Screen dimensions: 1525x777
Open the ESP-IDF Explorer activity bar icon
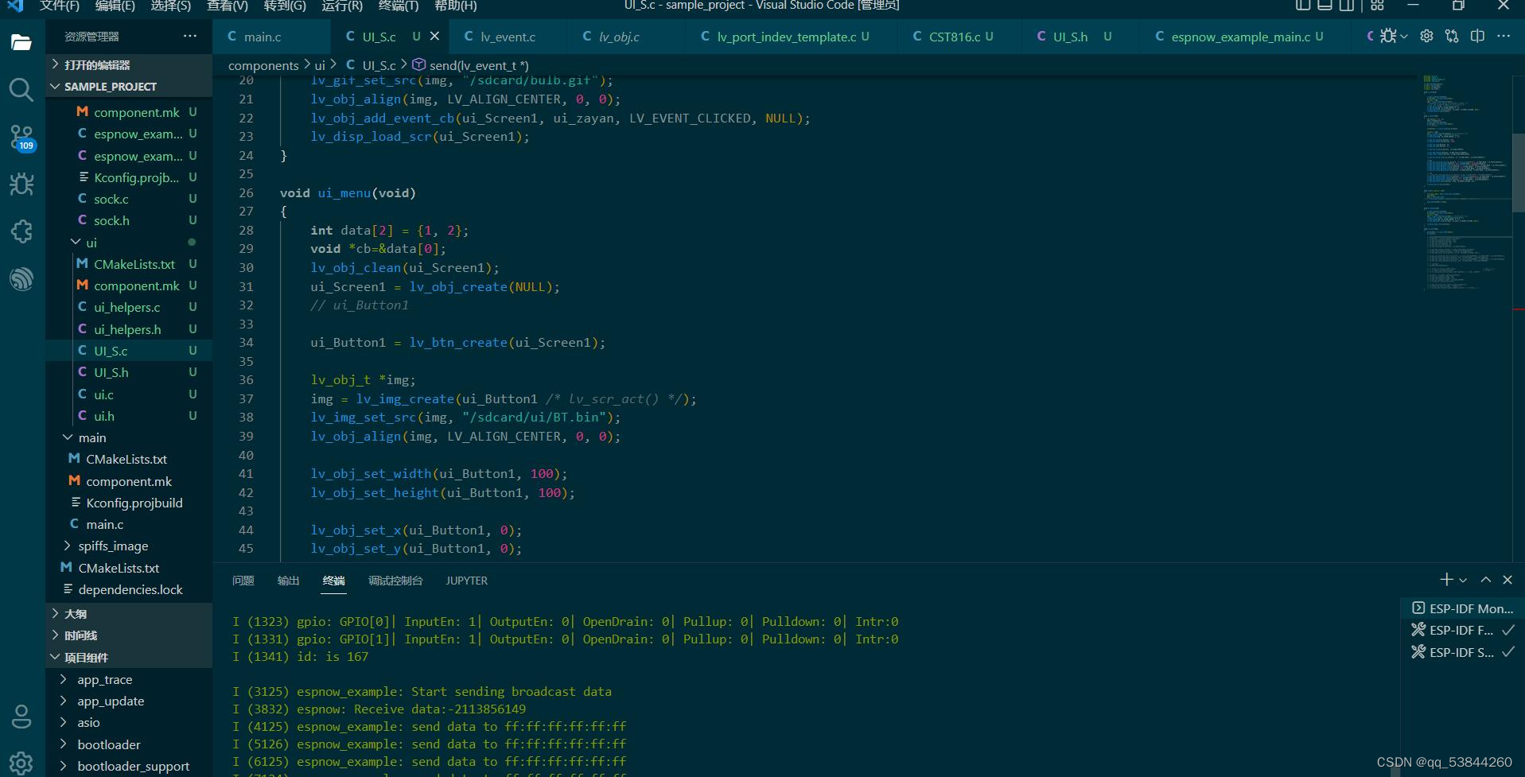21,278
